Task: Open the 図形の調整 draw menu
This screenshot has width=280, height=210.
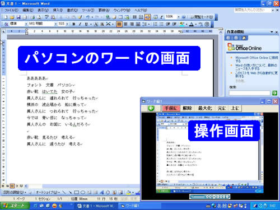Action: (15, 192)
